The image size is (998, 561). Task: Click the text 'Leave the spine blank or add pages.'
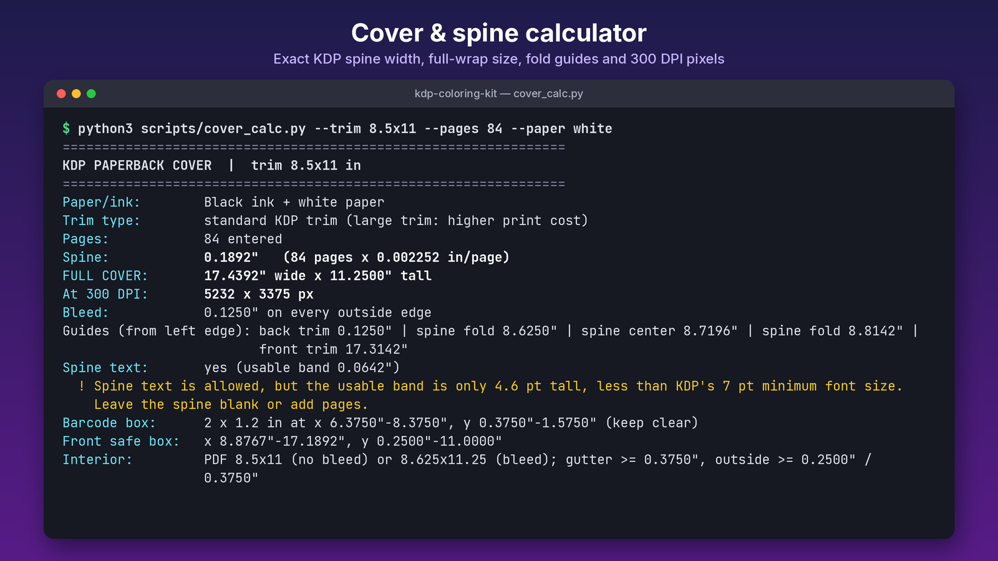tap(231, 405)
